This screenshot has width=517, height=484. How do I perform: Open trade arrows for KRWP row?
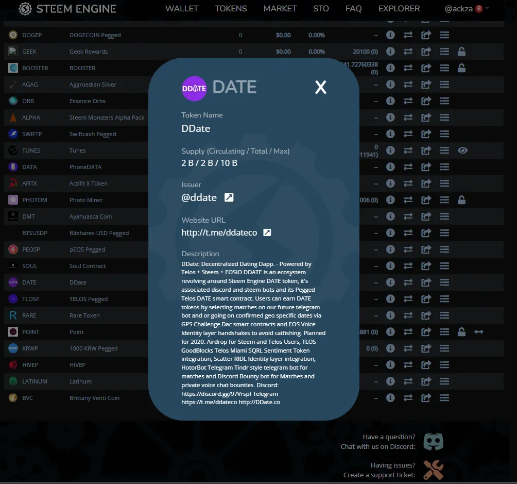tap(408, 348)
